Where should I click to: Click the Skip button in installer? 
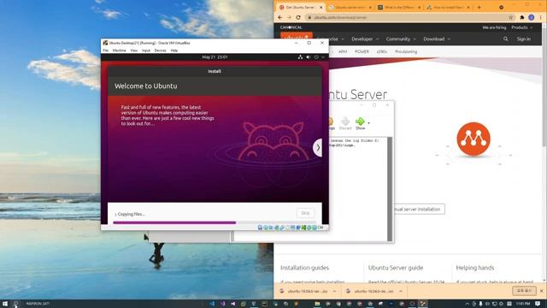tap(305, 213)
